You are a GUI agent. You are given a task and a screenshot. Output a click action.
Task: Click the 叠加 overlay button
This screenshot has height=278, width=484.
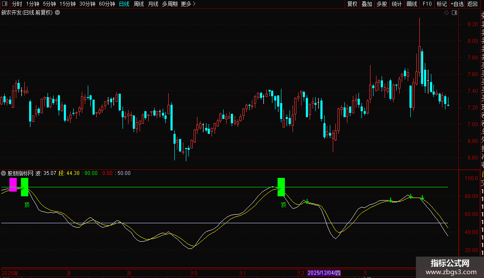(x=367, y=4)
